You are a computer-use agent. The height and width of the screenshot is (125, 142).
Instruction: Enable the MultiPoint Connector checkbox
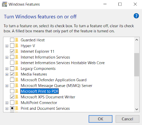pos(12,103)
